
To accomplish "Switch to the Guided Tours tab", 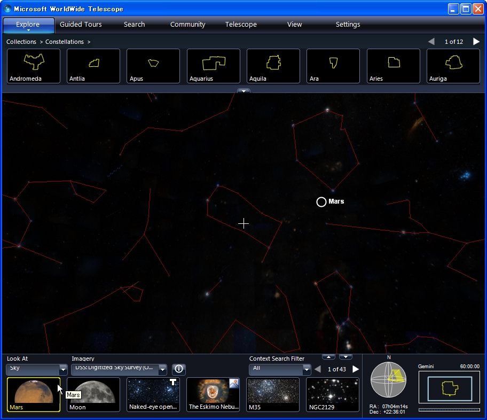I will (81, 25).
